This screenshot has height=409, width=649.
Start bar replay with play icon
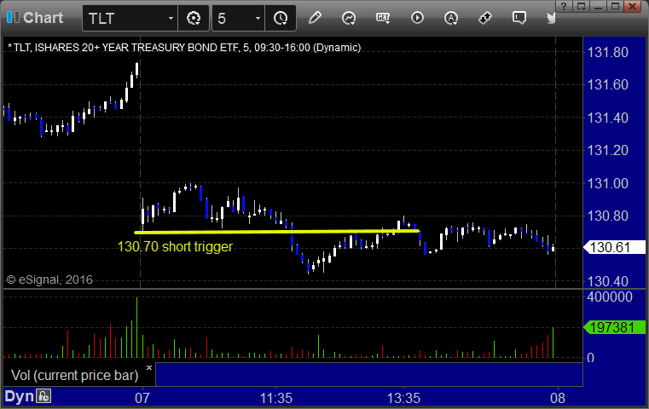417,18
